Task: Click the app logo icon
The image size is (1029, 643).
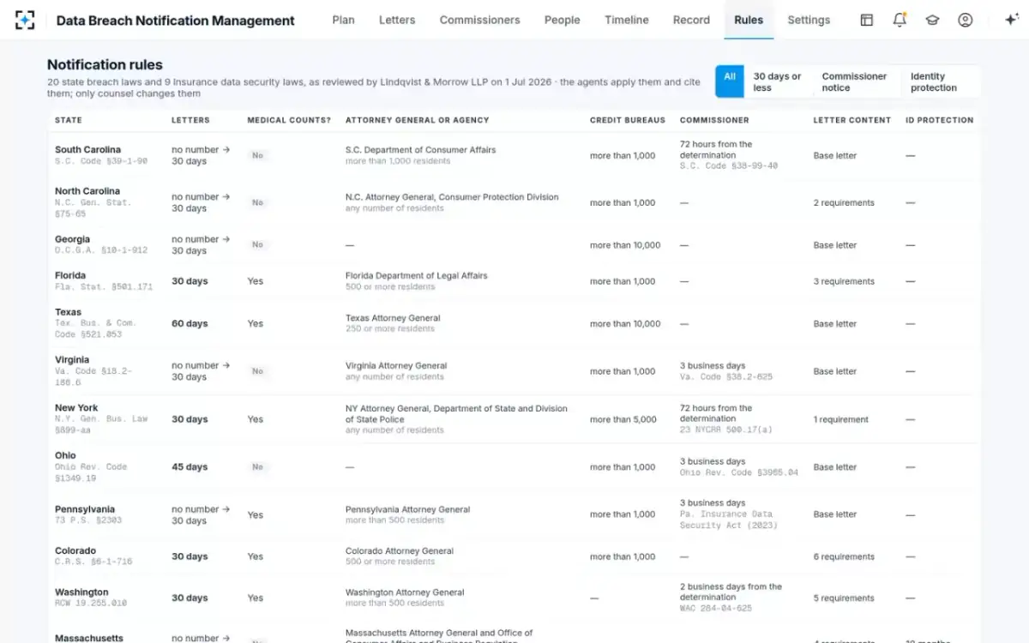Action: tap(25, 20)
